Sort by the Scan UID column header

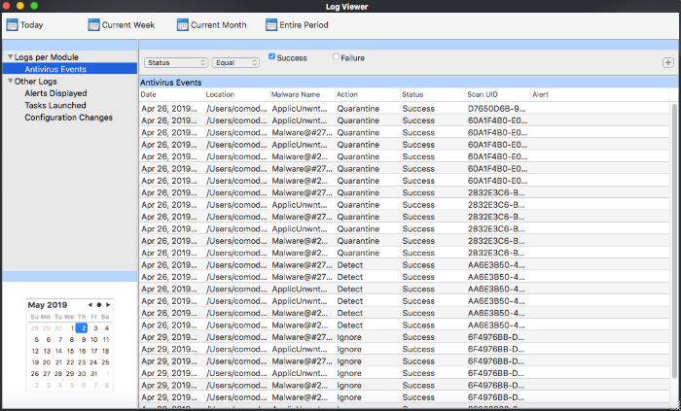point(498,94)
